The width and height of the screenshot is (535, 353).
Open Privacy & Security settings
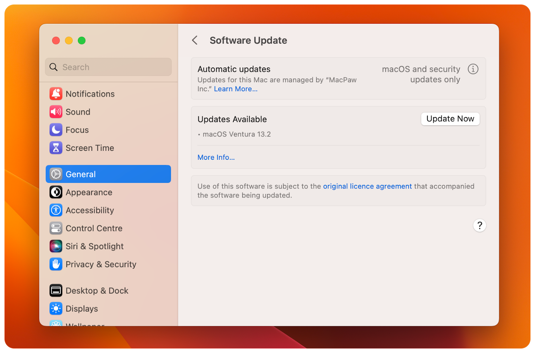coord(56,264)
